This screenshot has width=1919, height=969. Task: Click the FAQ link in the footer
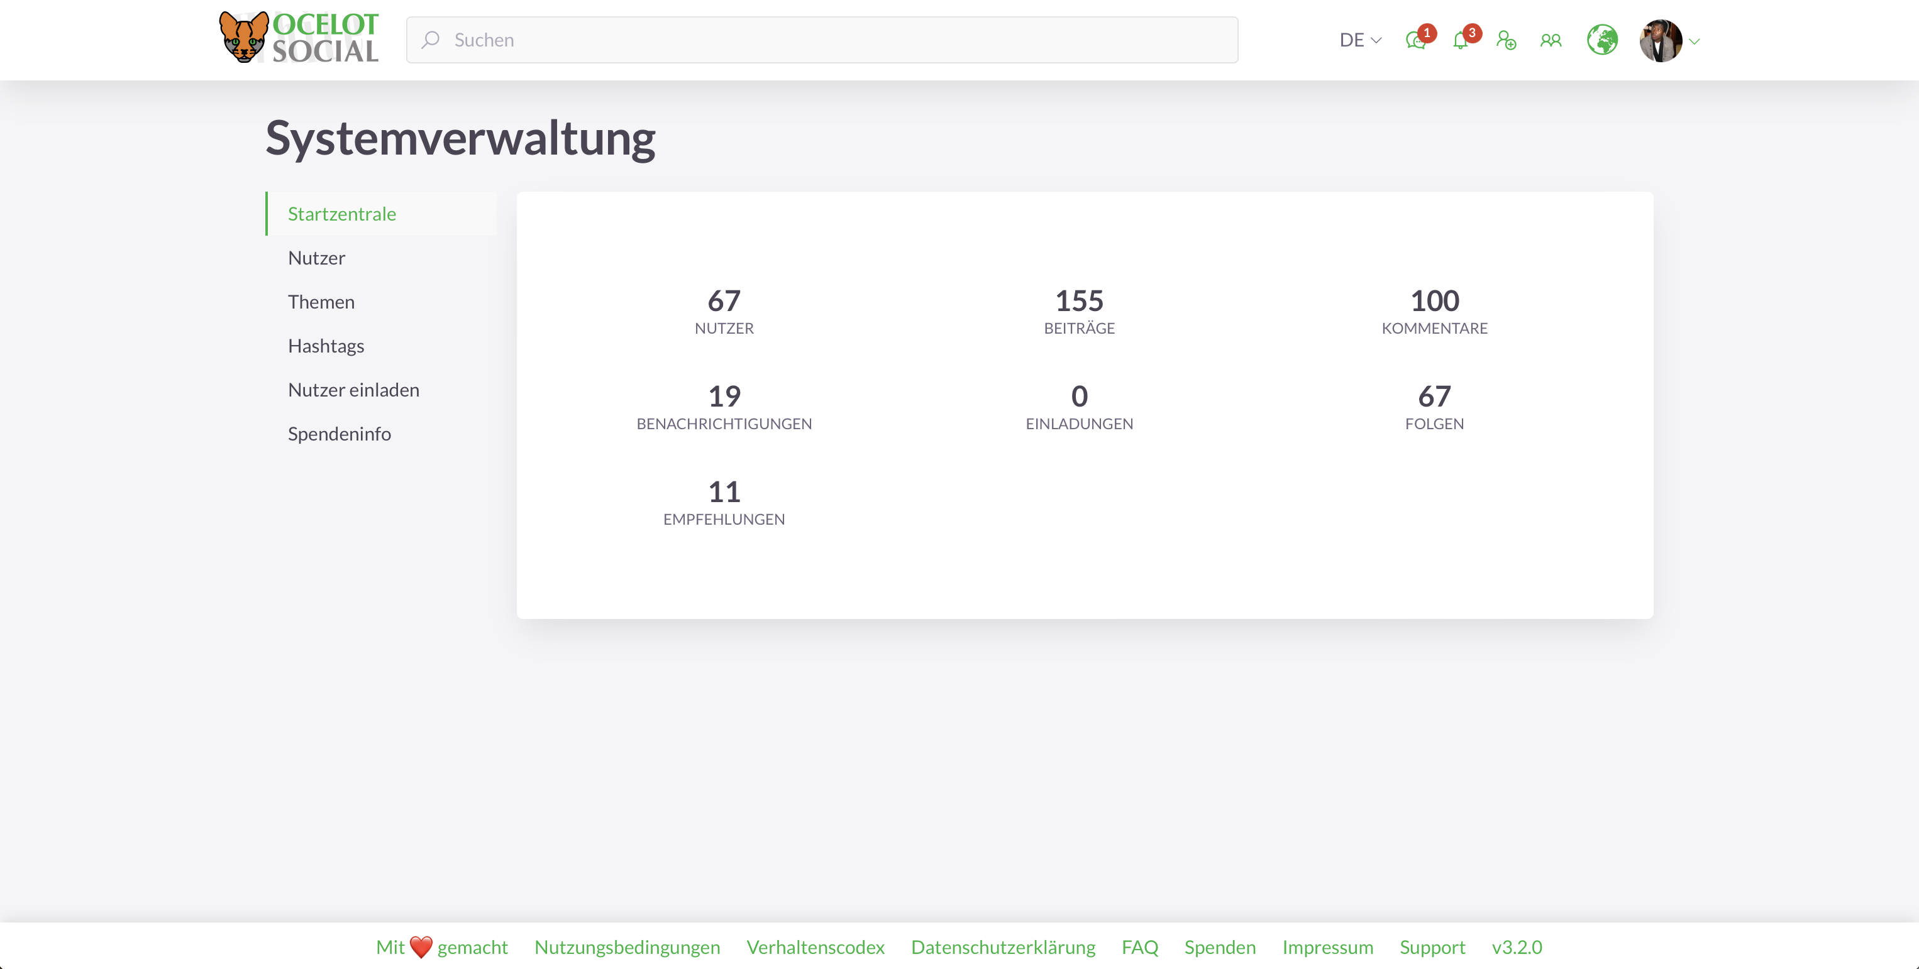pos(1139,946)
